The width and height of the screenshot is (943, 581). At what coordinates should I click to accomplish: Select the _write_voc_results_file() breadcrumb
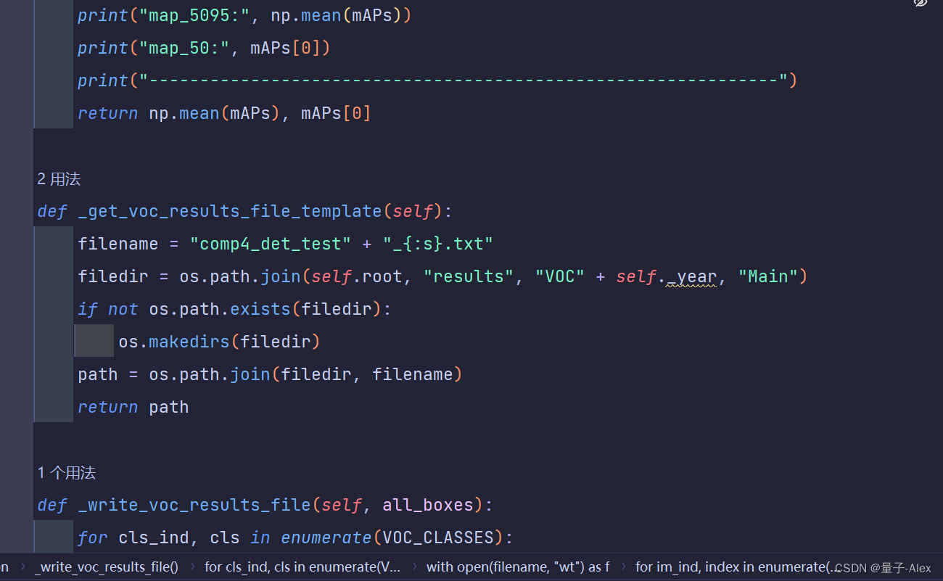107,566
